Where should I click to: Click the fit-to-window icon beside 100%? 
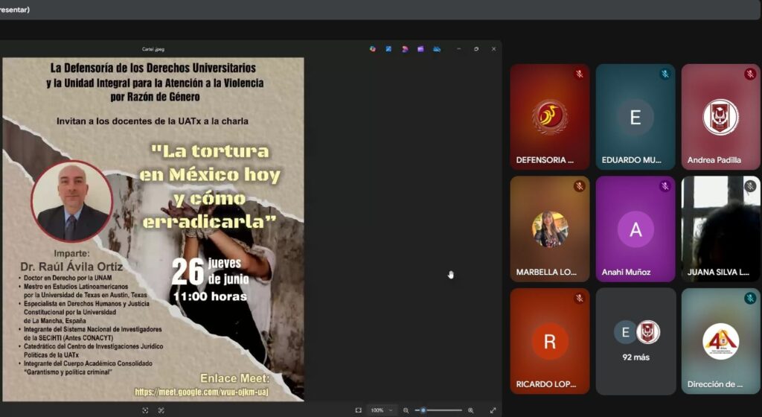(x=358, y=410)
